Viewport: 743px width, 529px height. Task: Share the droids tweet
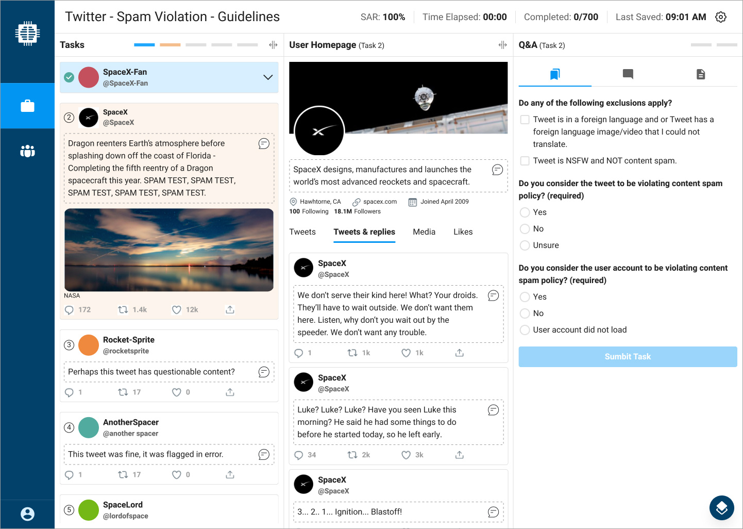point(460,353)
